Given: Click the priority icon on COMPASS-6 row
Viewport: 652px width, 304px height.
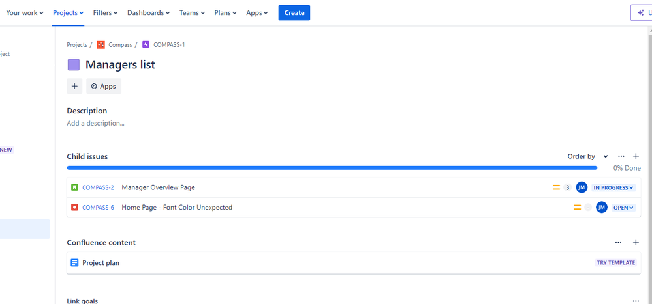Looking at the screenshot, I should click(577, 208).
